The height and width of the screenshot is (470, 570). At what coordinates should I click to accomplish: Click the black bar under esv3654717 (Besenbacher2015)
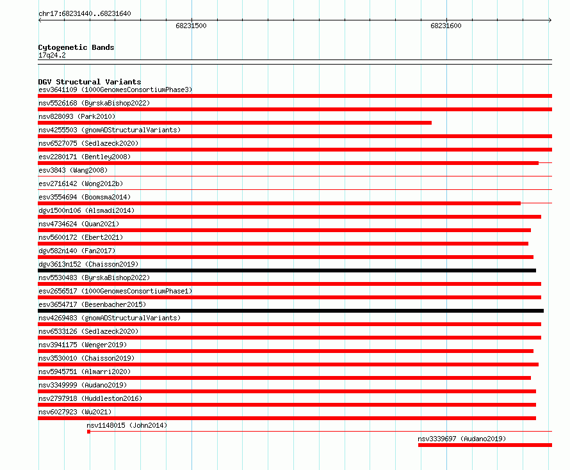291,311
